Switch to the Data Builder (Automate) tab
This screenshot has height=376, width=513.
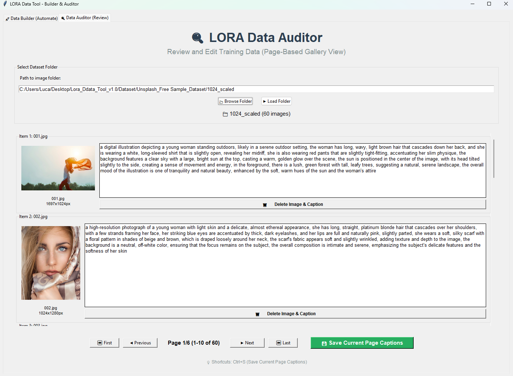[x=32, y=18]
